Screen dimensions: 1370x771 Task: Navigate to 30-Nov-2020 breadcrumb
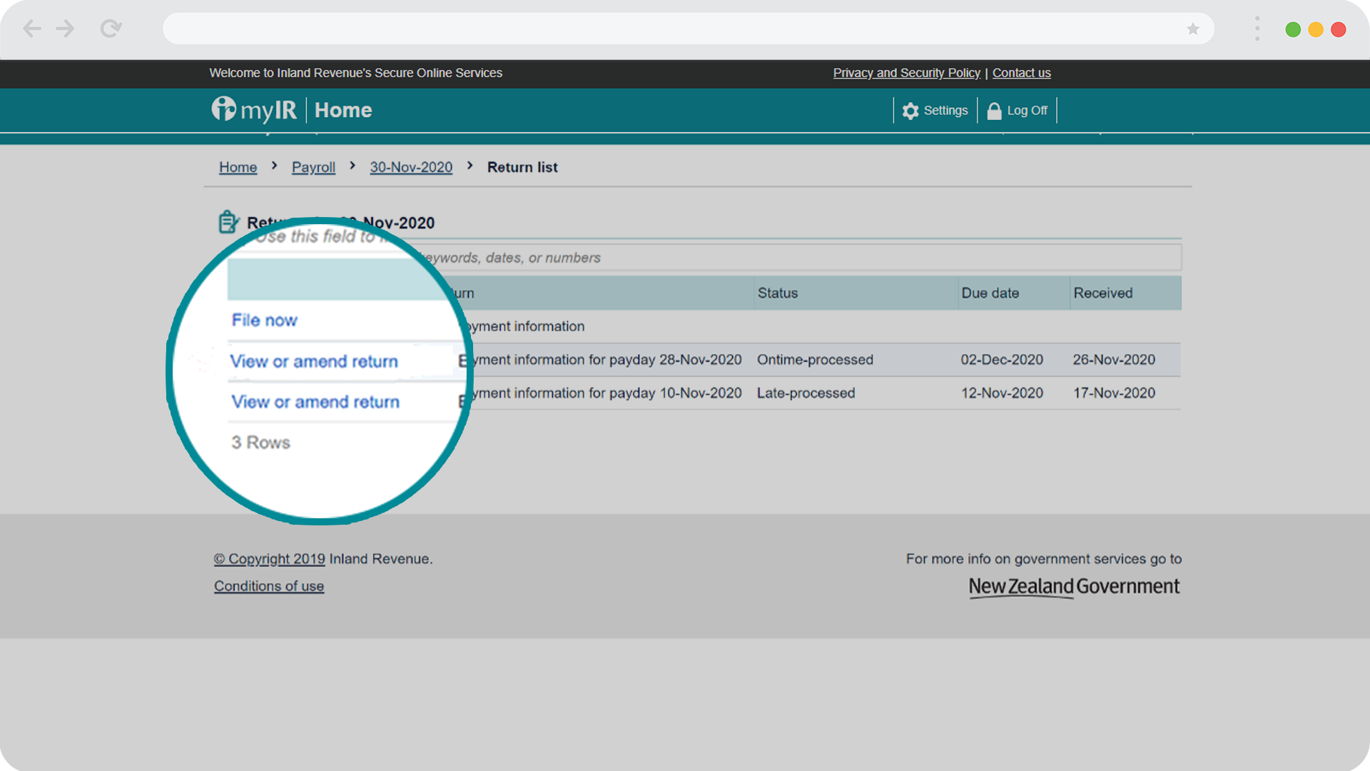pyautogui.click(x=411, y=167)
